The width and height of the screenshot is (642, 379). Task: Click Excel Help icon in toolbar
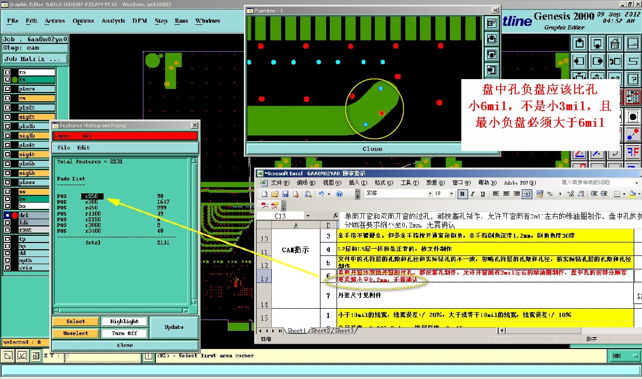click(x=339, y=194)
